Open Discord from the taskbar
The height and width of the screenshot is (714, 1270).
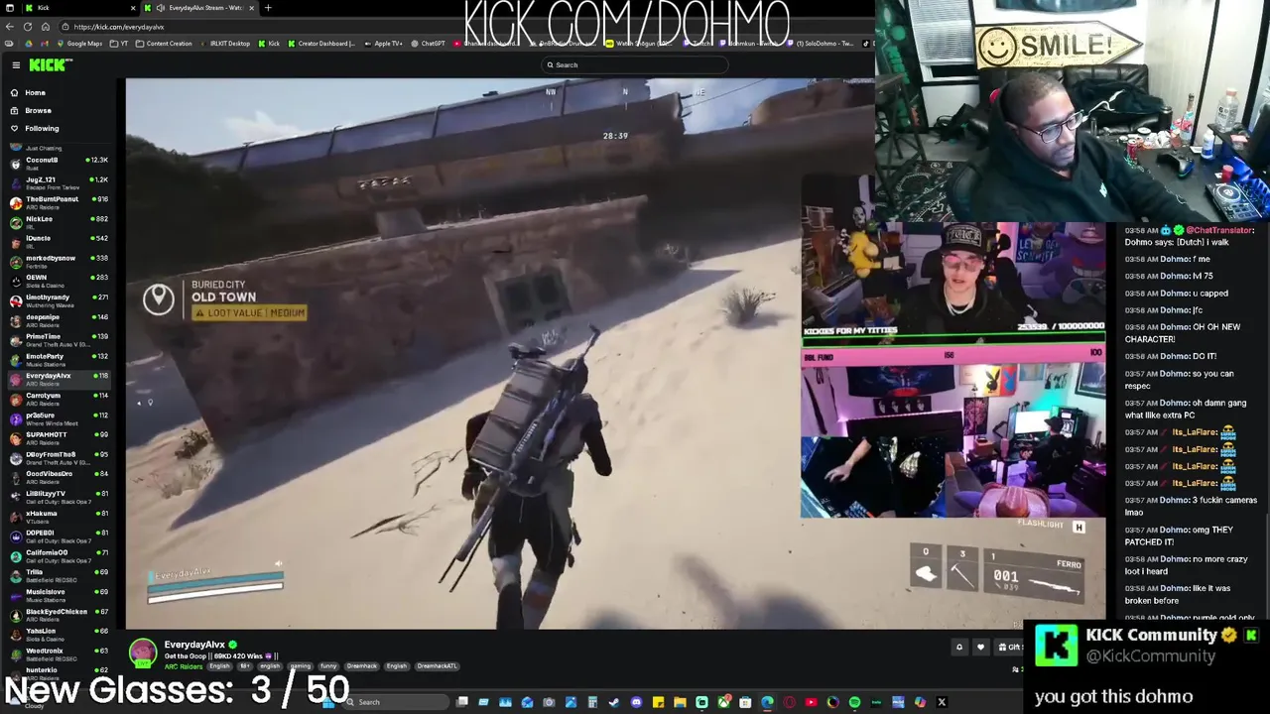click(x=636, y=702)
